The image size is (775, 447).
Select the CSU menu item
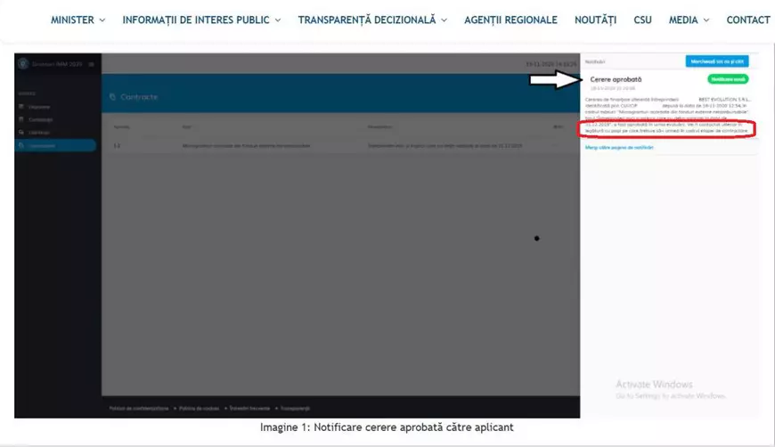pos(642,20)
